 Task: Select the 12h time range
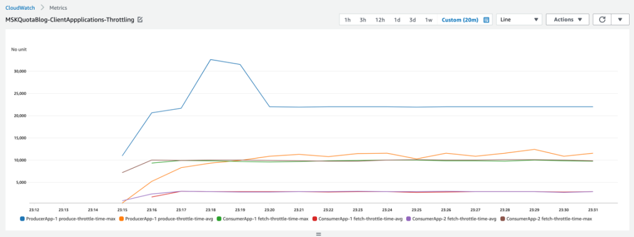(380, 20)
